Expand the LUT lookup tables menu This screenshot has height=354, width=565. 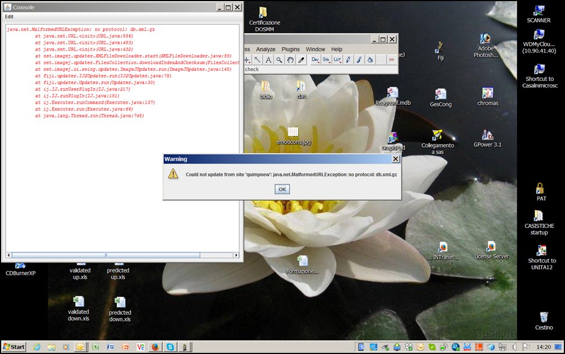(x=337, y=59)
